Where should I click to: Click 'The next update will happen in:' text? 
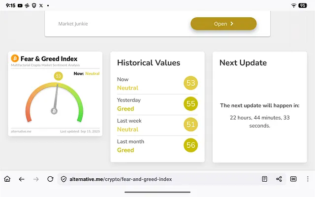point(260,105)
